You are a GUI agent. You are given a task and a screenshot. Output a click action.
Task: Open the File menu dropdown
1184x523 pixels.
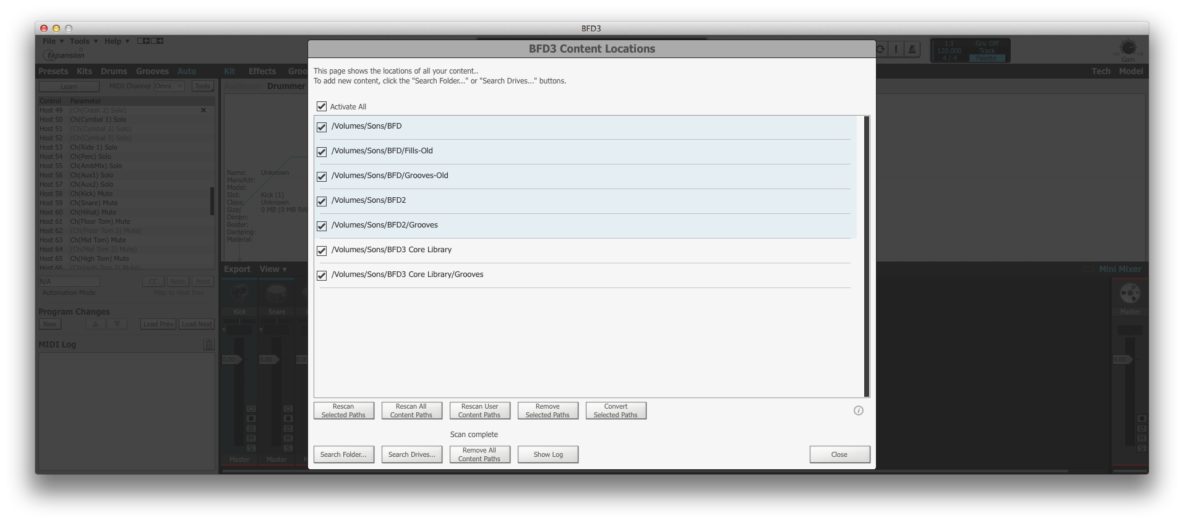(53, 41)
